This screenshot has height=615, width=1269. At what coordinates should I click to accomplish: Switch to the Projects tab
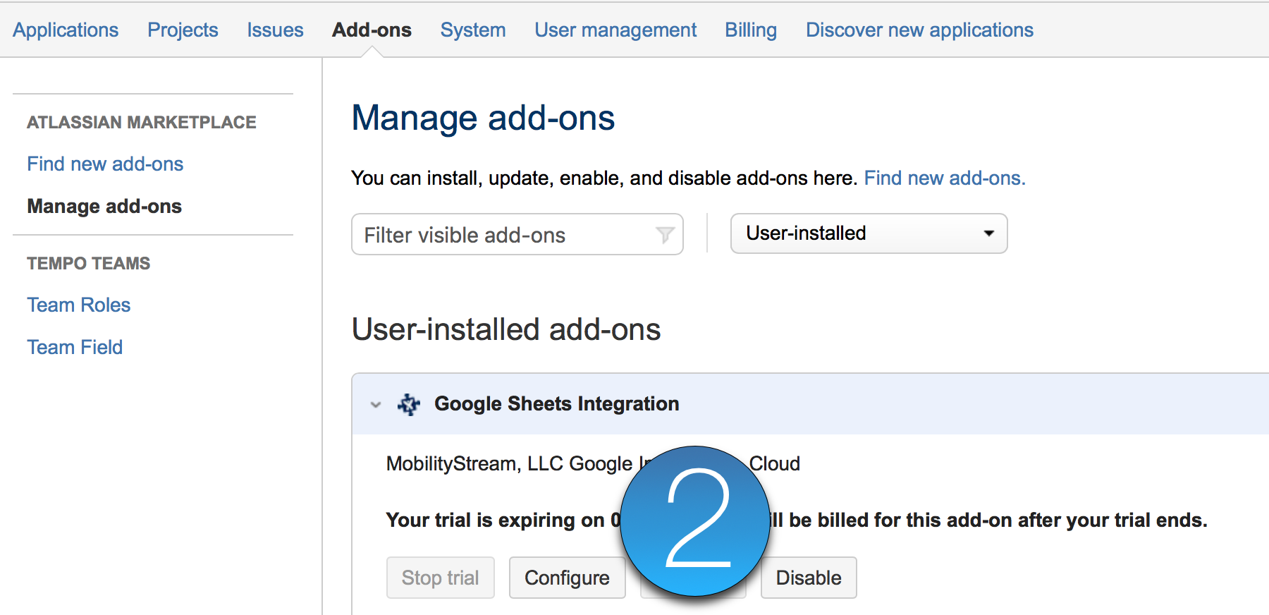[183, 30]
